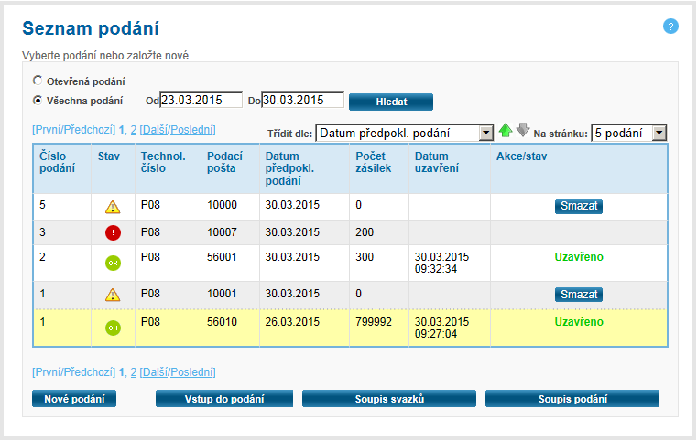The width and height of the screenshot is (697, 441).
Task: Click warning triangle icon for submission 5
Action: click(x=113, y=208)
